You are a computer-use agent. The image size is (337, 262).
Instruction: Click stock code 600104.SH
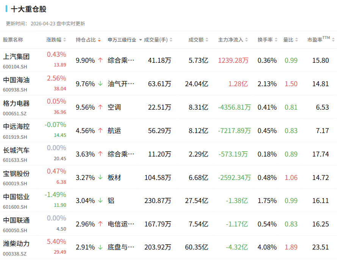click(x=15, y=67)
